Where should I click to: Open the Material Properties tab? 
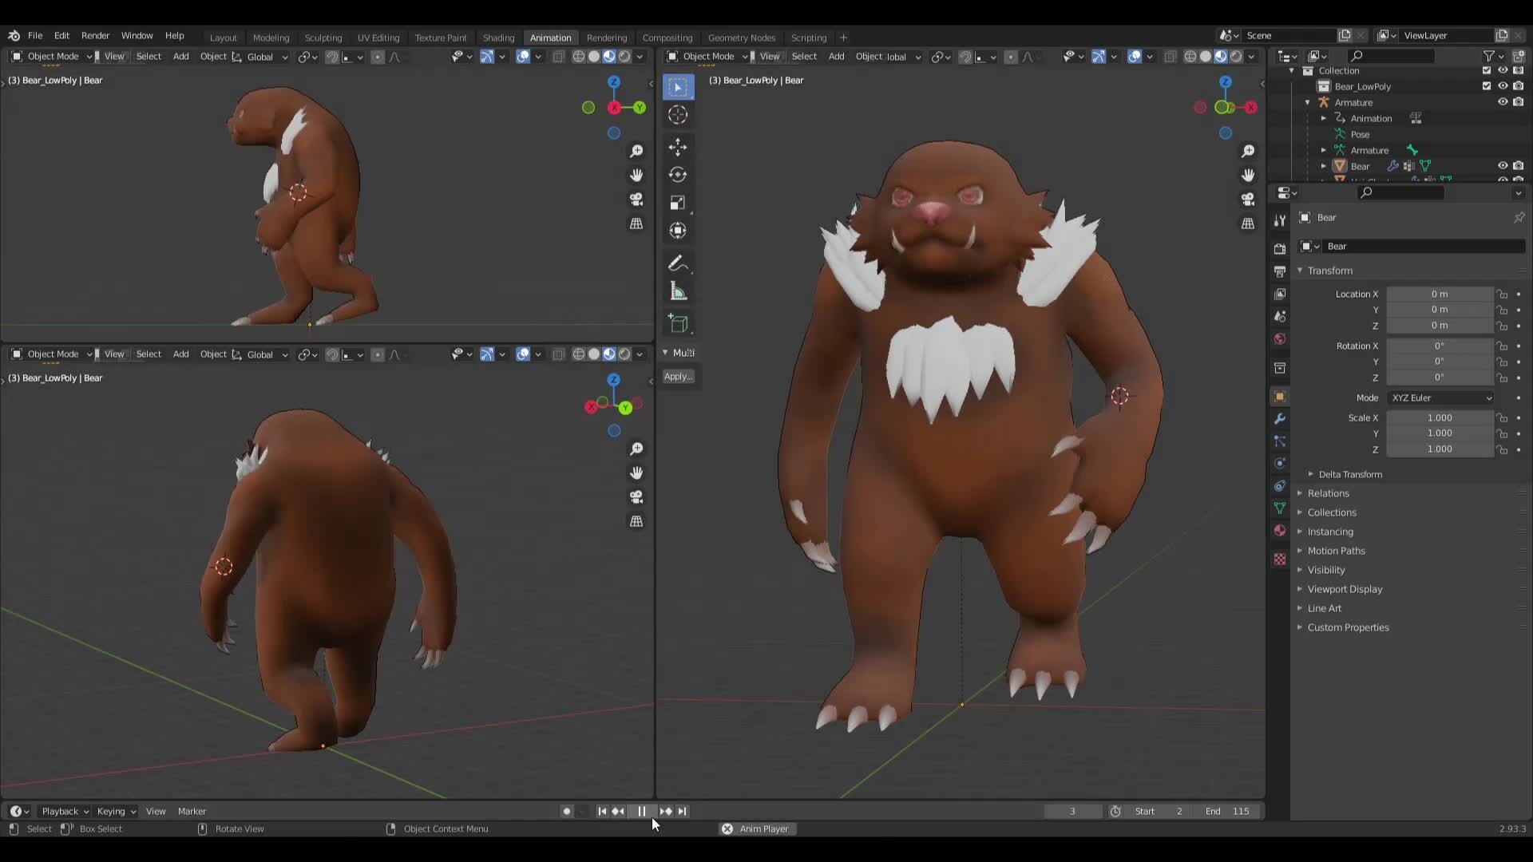pos(1280,530)
